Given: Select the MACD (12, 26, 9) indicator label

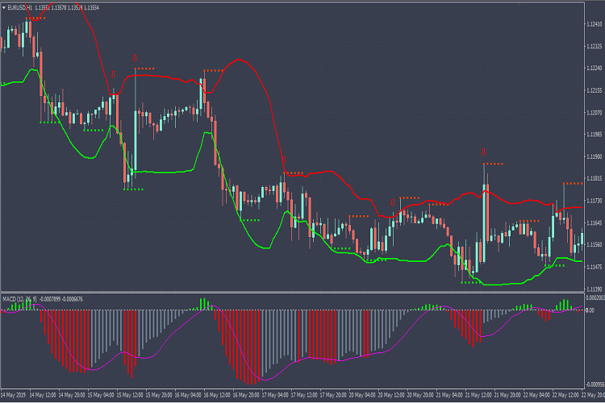Looking at the screenshot, I should point(19,299).
